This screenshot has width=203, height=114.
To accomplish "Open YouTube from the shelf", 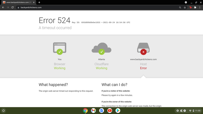I will click(110, 111).
